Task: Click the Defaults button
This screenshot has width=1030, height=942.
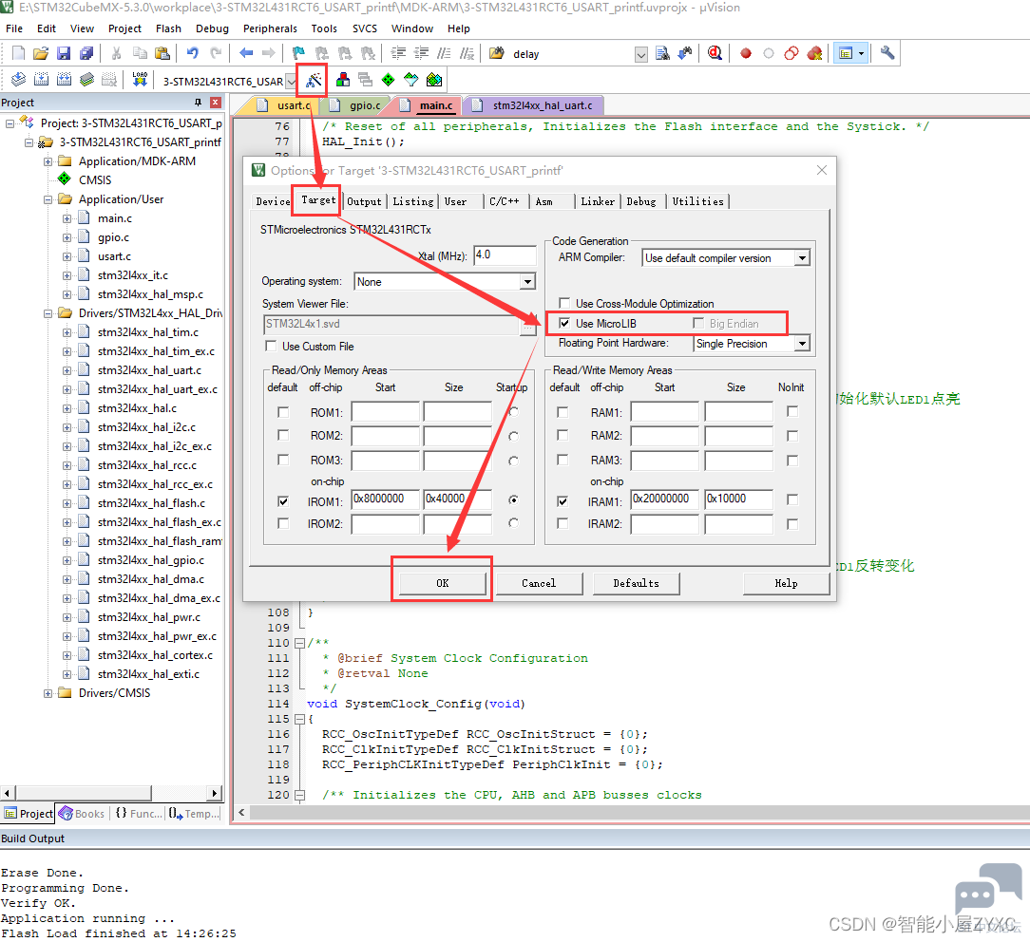Action: (636, 583)
